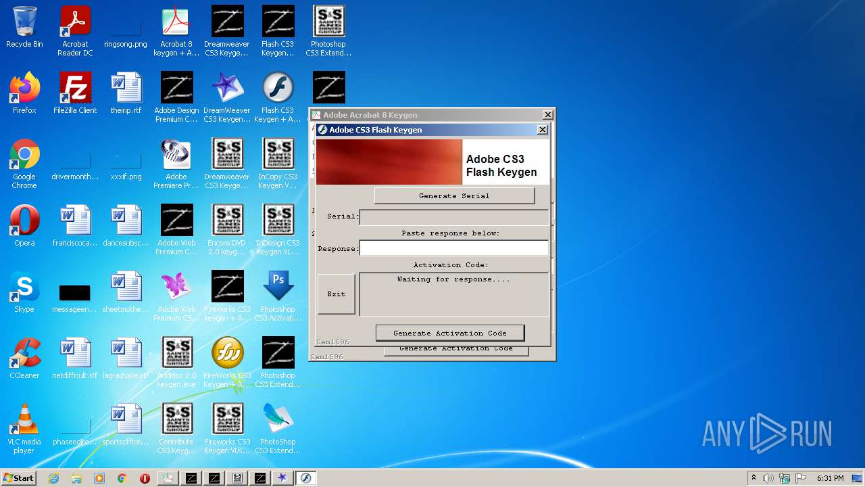Select Addition 2.0 keygen.exe icon

click(x=176, y=363)
